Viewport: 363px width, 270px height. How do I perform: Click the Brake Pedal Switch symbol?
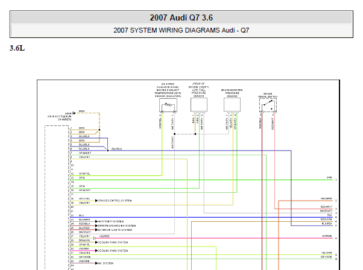[268, 105]
